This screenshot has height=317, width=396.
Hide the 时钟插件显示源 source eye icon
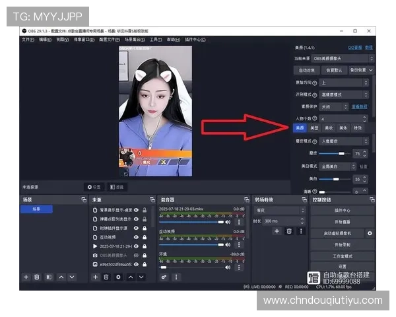(x=136, y=229)
